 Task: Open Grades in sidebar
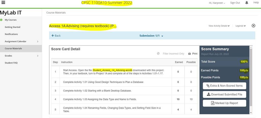8,56
